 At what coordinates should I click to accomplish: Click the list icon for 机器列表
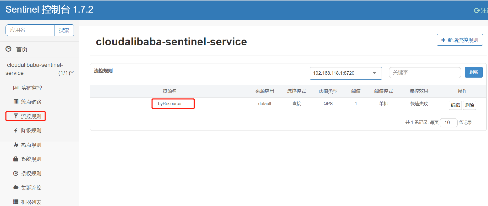pyautogui.click(x=16, y=202)
